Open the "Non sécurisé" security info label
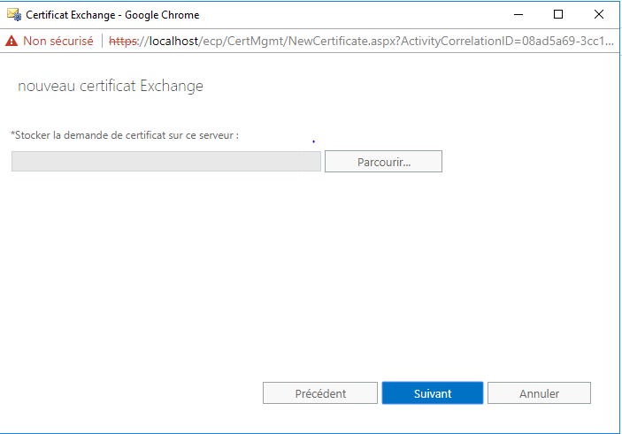 58,41
